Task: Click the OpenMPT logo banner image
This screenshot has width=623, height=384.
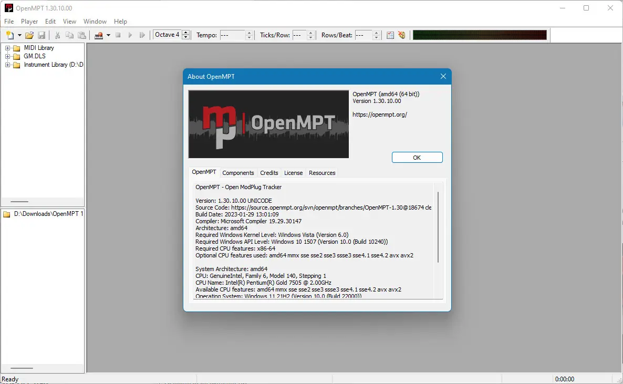Action: coord(268,124)
